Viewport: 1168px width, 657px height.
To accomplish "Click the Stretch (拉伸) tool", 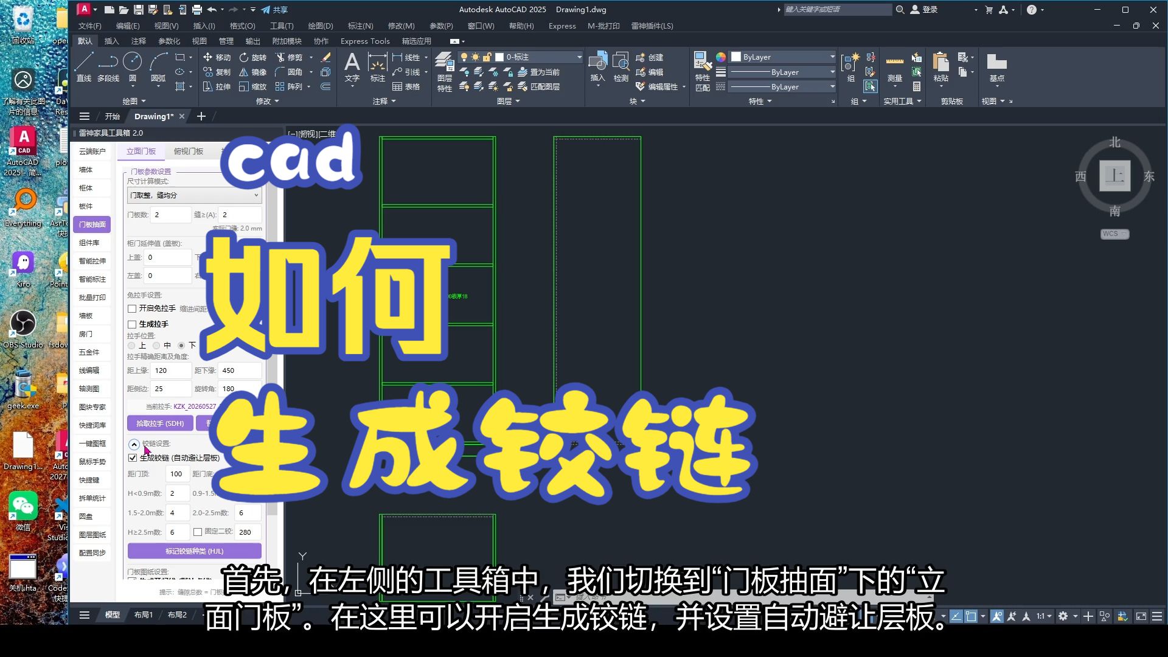I will 217,86.
